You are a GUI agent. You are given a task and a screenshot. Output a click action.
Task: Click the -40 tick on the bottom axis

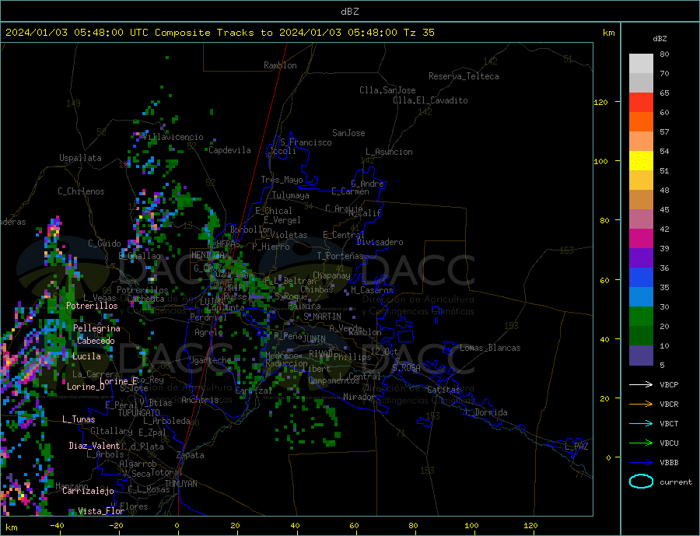pos(57,526)
